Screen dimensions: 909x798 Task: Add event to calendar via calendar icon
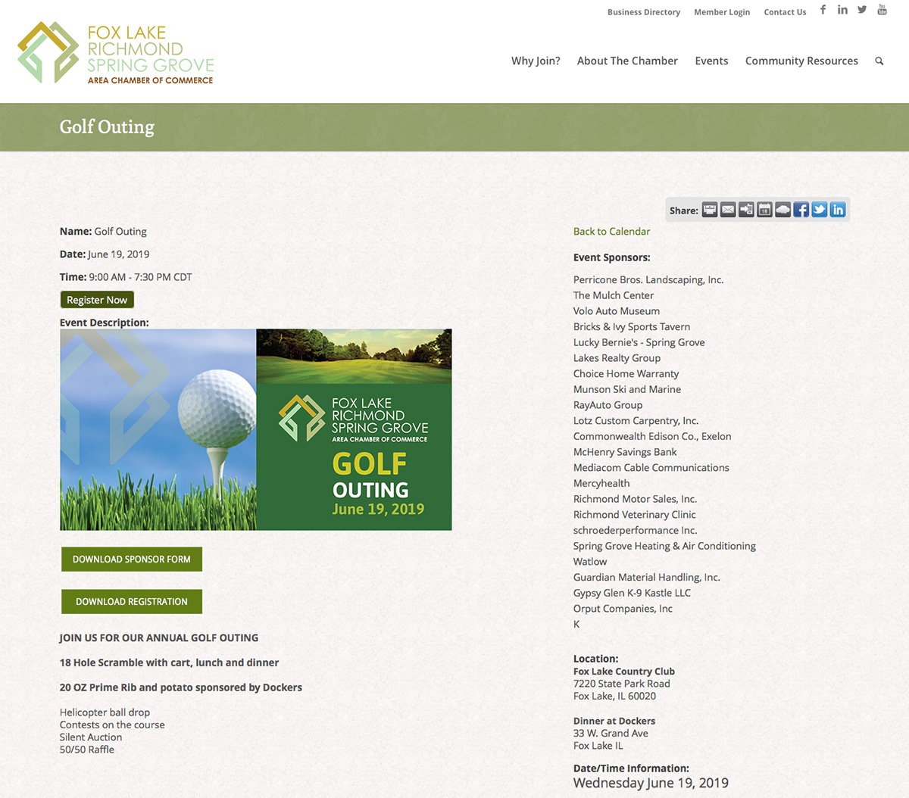764,210
